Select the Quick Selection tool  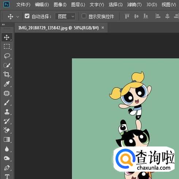coord(7,65)
